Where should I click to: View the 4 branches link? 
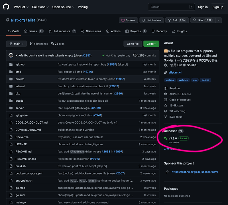point(39,44)
